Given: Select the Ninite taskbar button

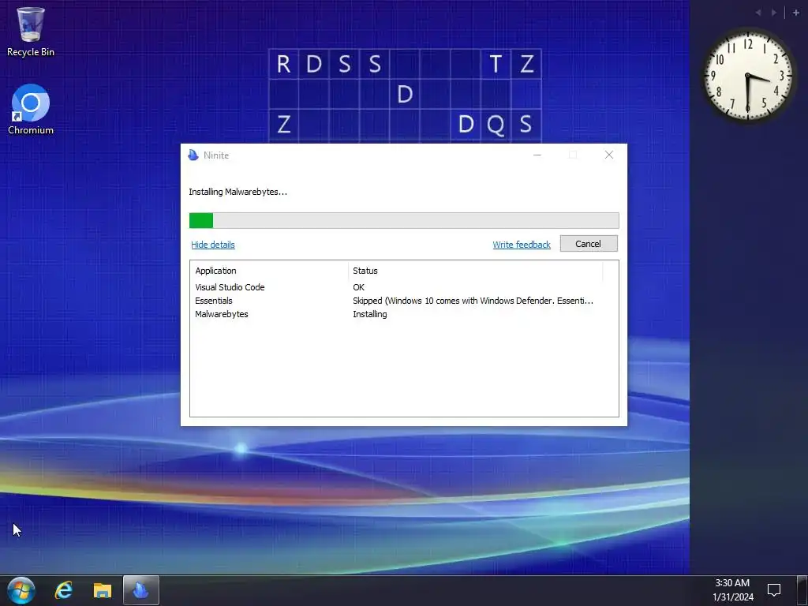Looking at the screenshot, I should click(x=141, y=590).
